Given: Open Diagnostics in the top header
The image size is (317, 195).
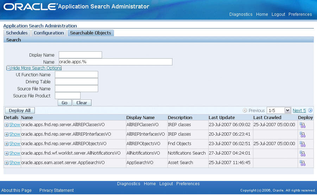Looking at the screenshot, I should click(x=241, y=14).
